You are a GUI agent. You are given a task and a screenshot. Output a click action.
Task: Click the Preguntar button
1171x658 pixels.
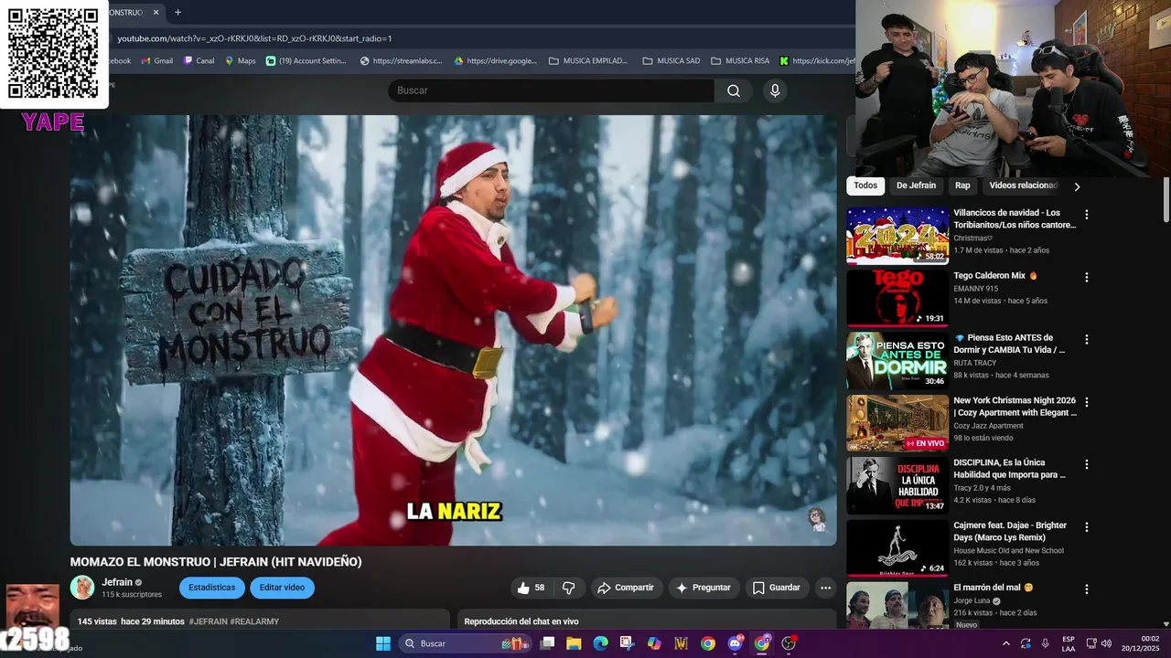(704, 588)
